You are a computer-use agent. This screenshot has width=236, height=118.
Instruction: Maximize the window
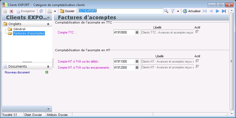click(221, 5)
